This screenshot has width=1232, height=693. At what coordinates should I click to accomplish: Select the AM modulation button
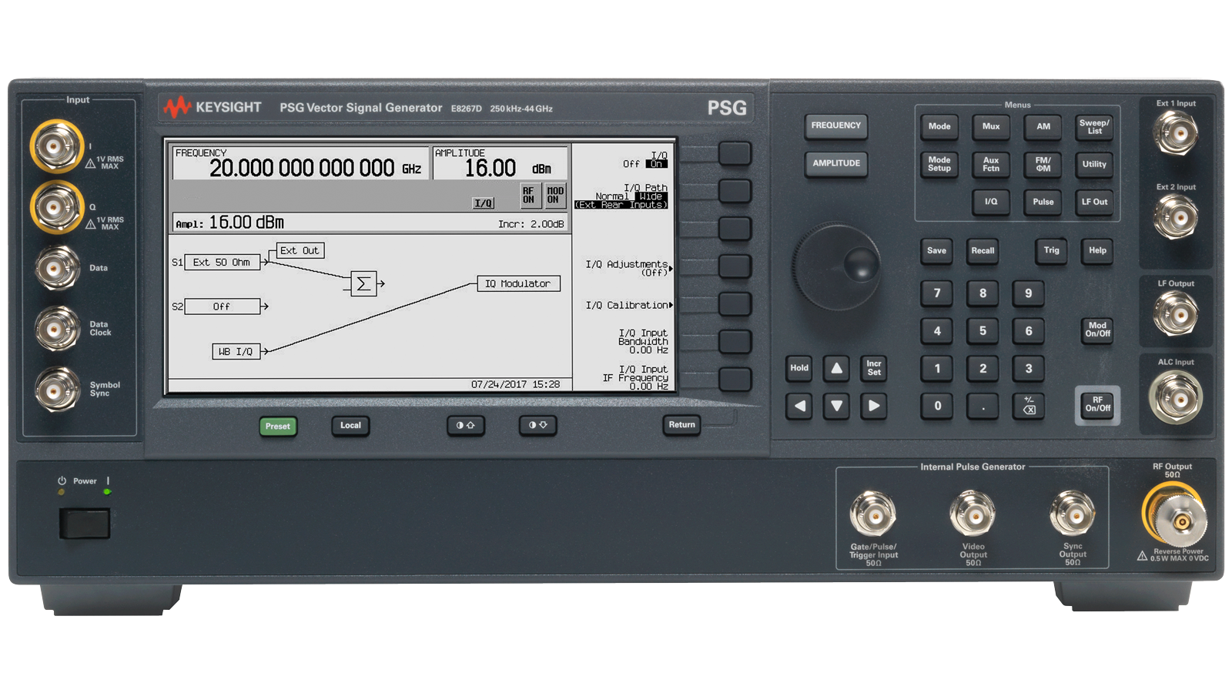[x=1043, y=127]
